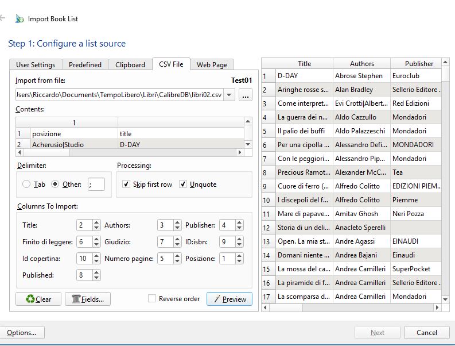Open the Fields... dialog button
Image resolution: width=455 pixels, height=346 pixels.
[x=88, y=299]
